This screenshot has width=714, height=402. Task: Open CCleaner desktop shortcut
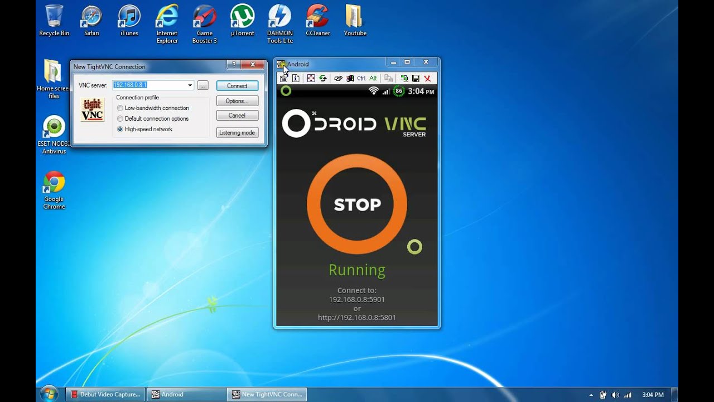tap(317, 21)
